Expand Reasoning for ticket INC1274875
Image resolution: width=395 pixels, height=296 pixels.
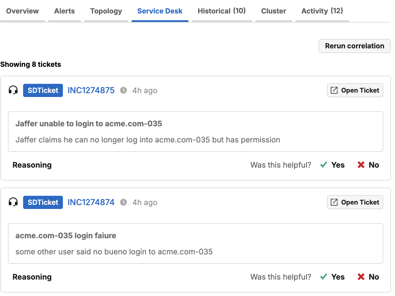pyautogui.click(x=32, y=165)
